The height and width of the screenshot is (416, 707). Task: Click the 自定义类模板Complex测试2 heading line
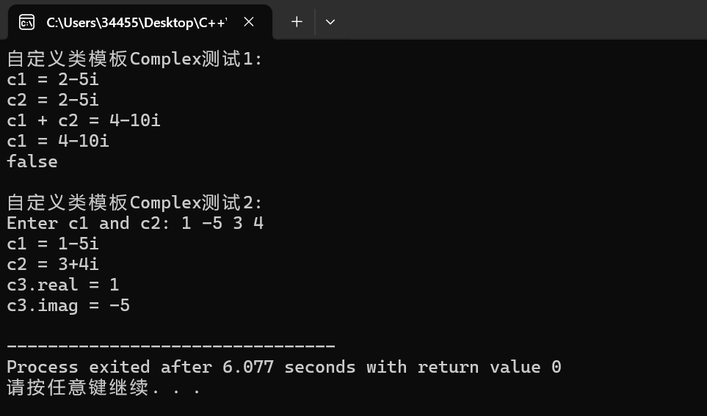[134, 202]
